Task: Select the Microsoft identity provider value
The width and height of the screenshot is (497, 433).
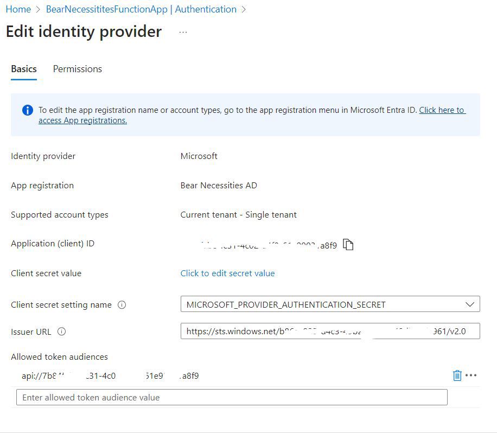Action: [x=199, y=156]
